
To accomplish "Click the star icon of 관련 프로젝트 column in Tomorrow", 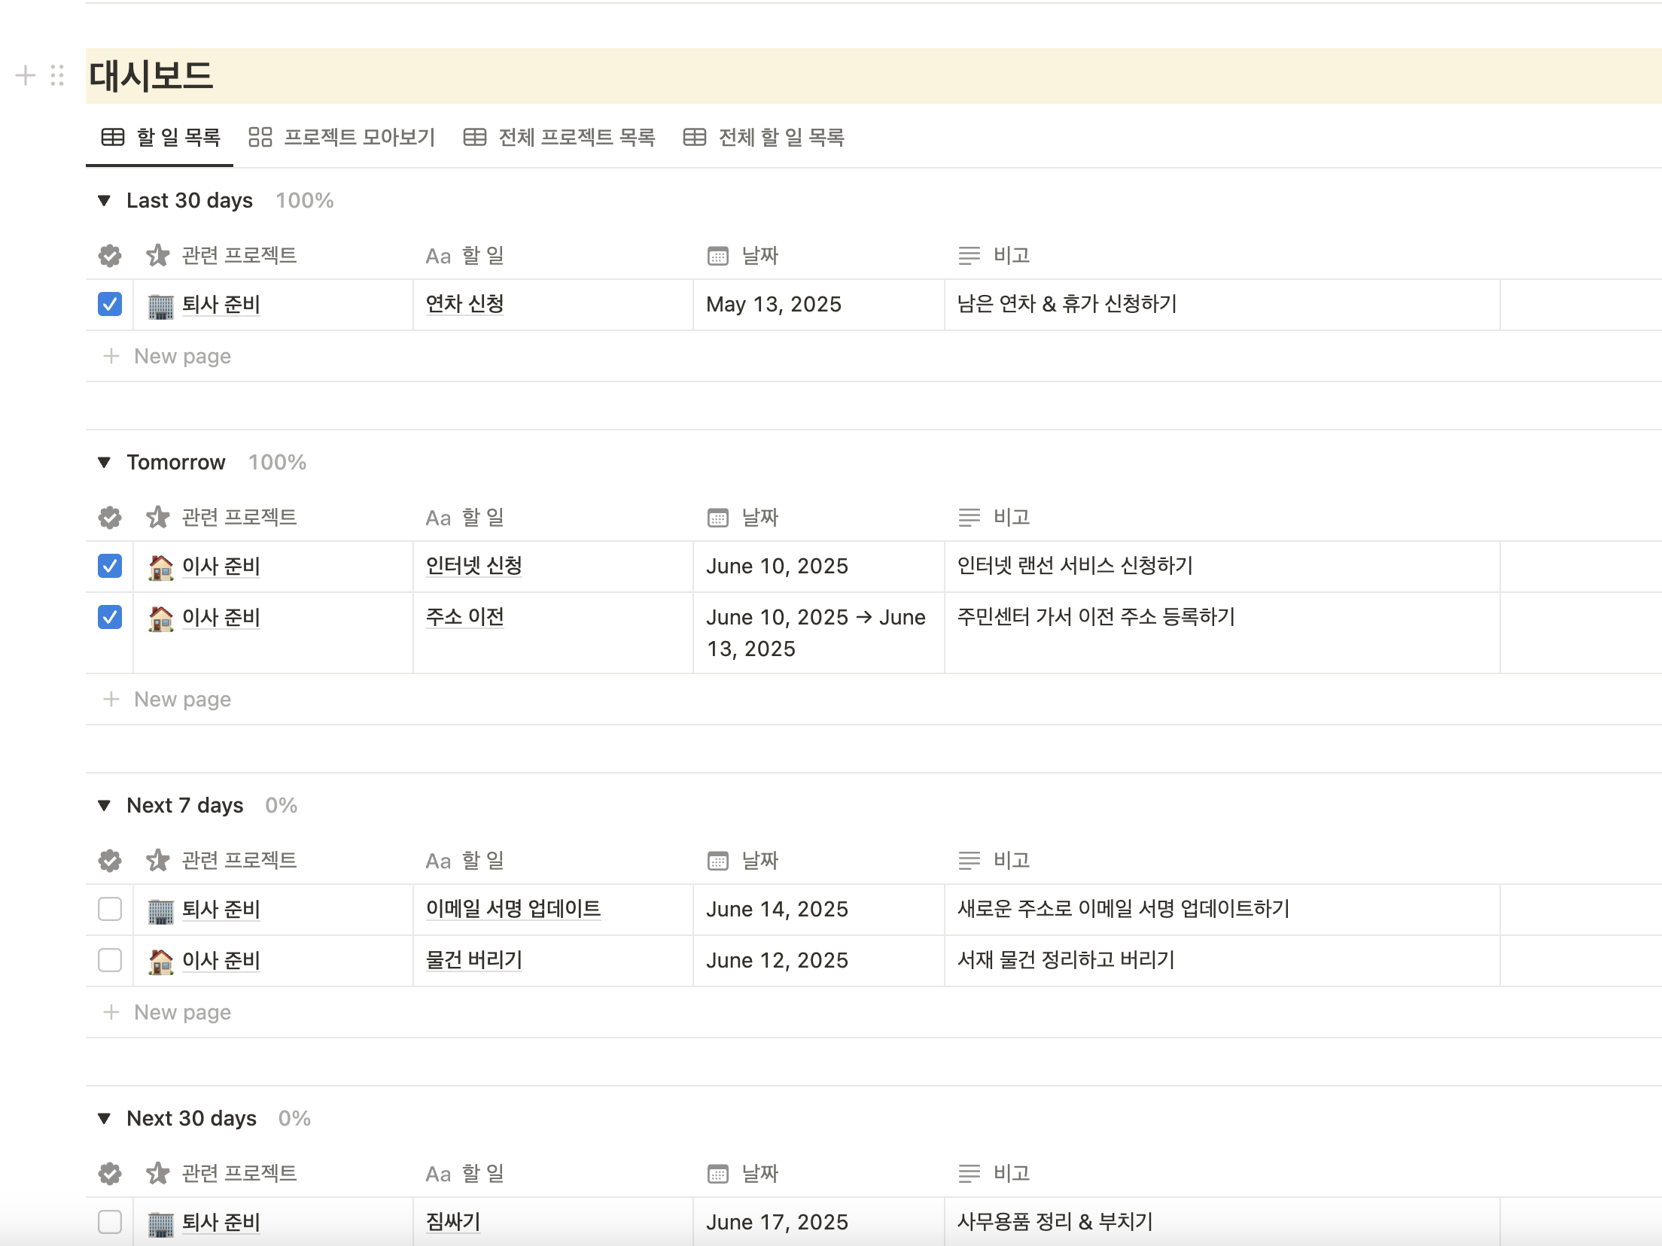I will click(x=157, y=518).
